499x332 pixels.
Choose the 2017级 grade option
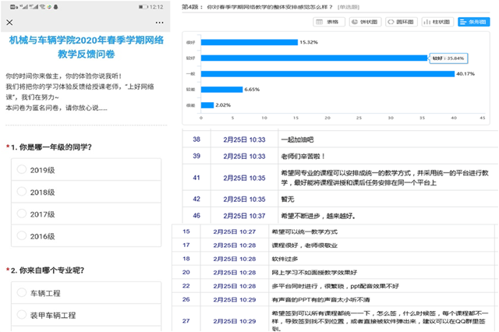click(x=20, y=214)
